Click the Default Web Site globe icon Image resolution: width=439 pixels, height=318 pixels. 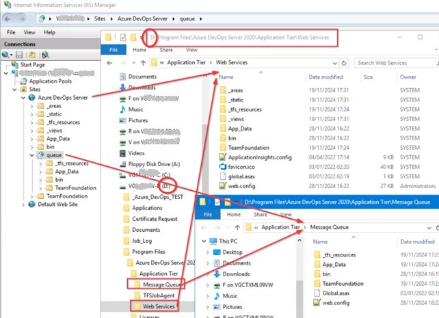tap(32, 204)
